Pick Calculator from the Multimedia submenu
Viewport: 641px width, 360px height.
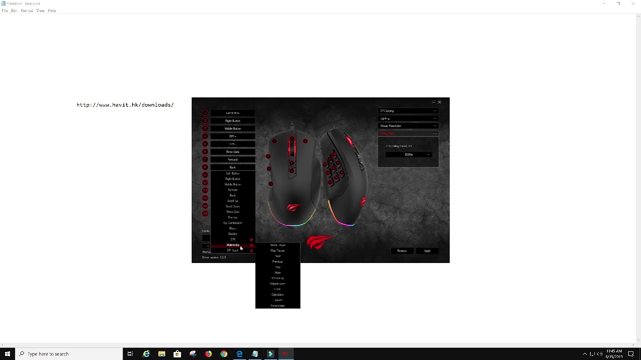click(277, 294)
